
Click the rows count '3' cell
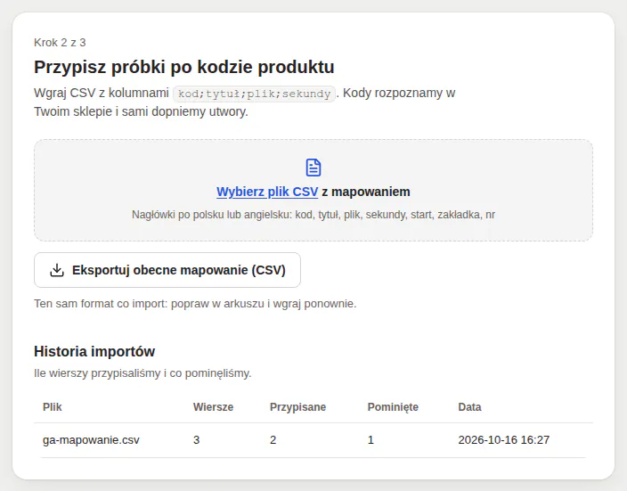[196, 440]
